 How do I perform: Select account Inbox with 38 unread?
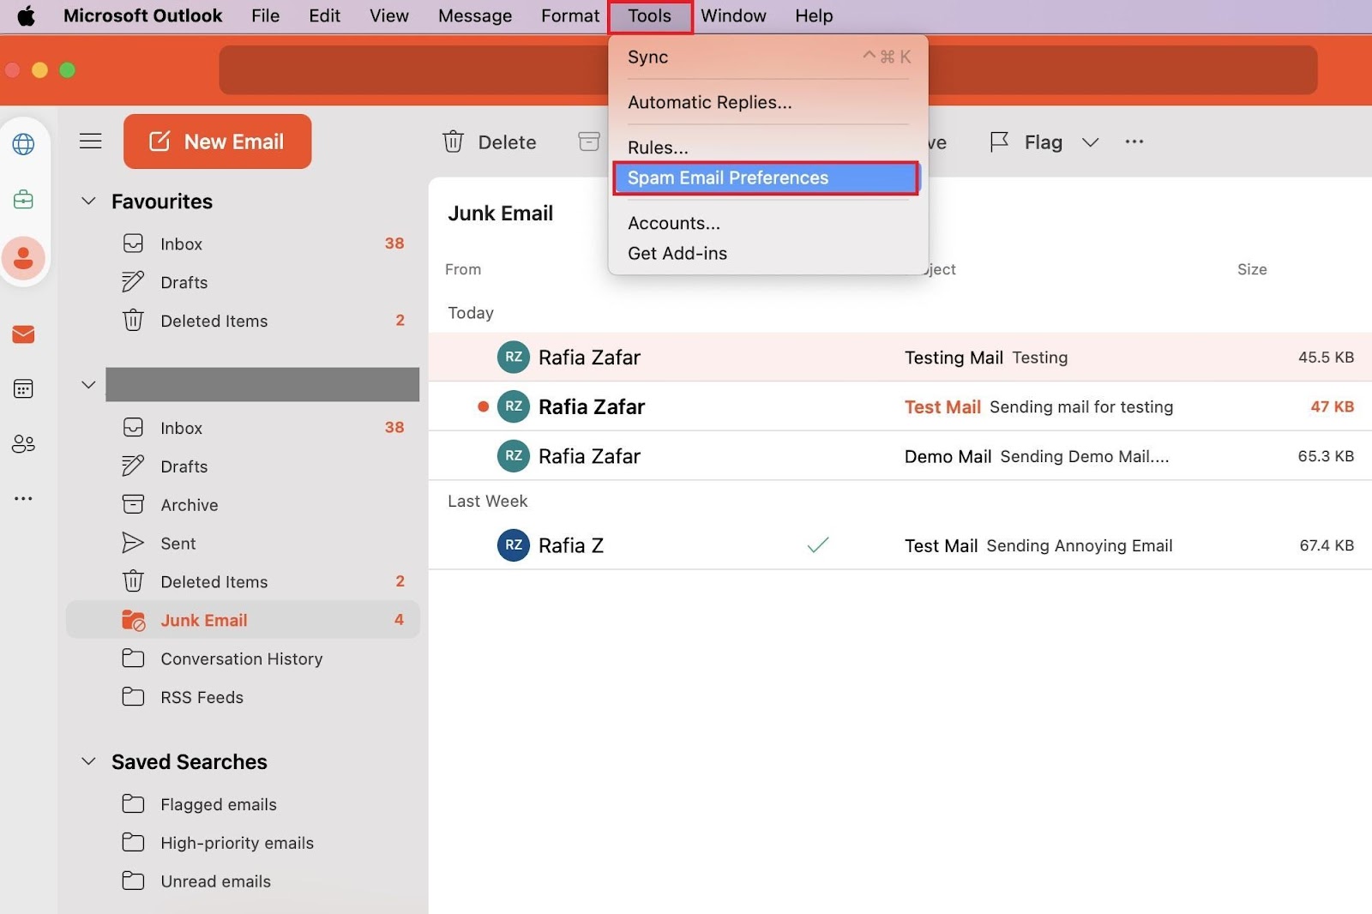tap(243, 428)
